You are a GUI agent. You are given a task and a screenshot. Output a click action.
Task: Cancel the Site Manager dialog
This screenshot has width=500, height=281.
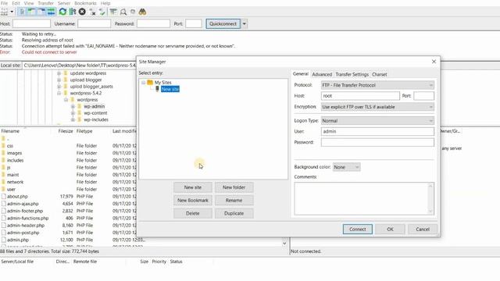tap(423, 229)
